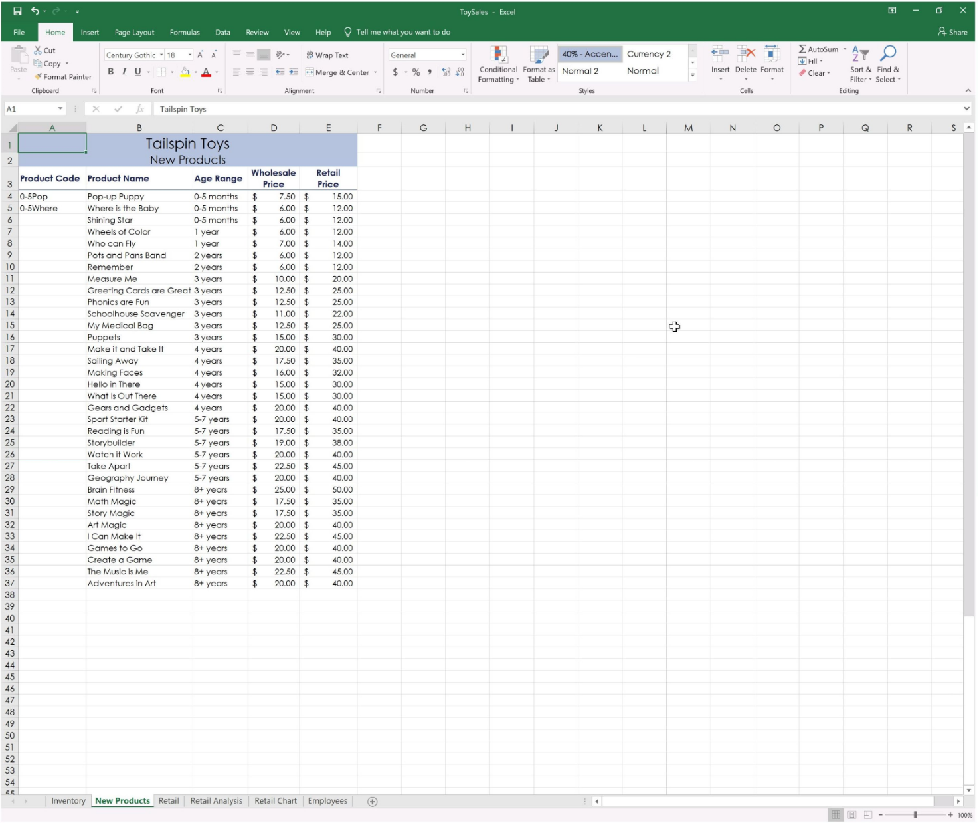Toggle middle vertical alignment

point(250,55)
